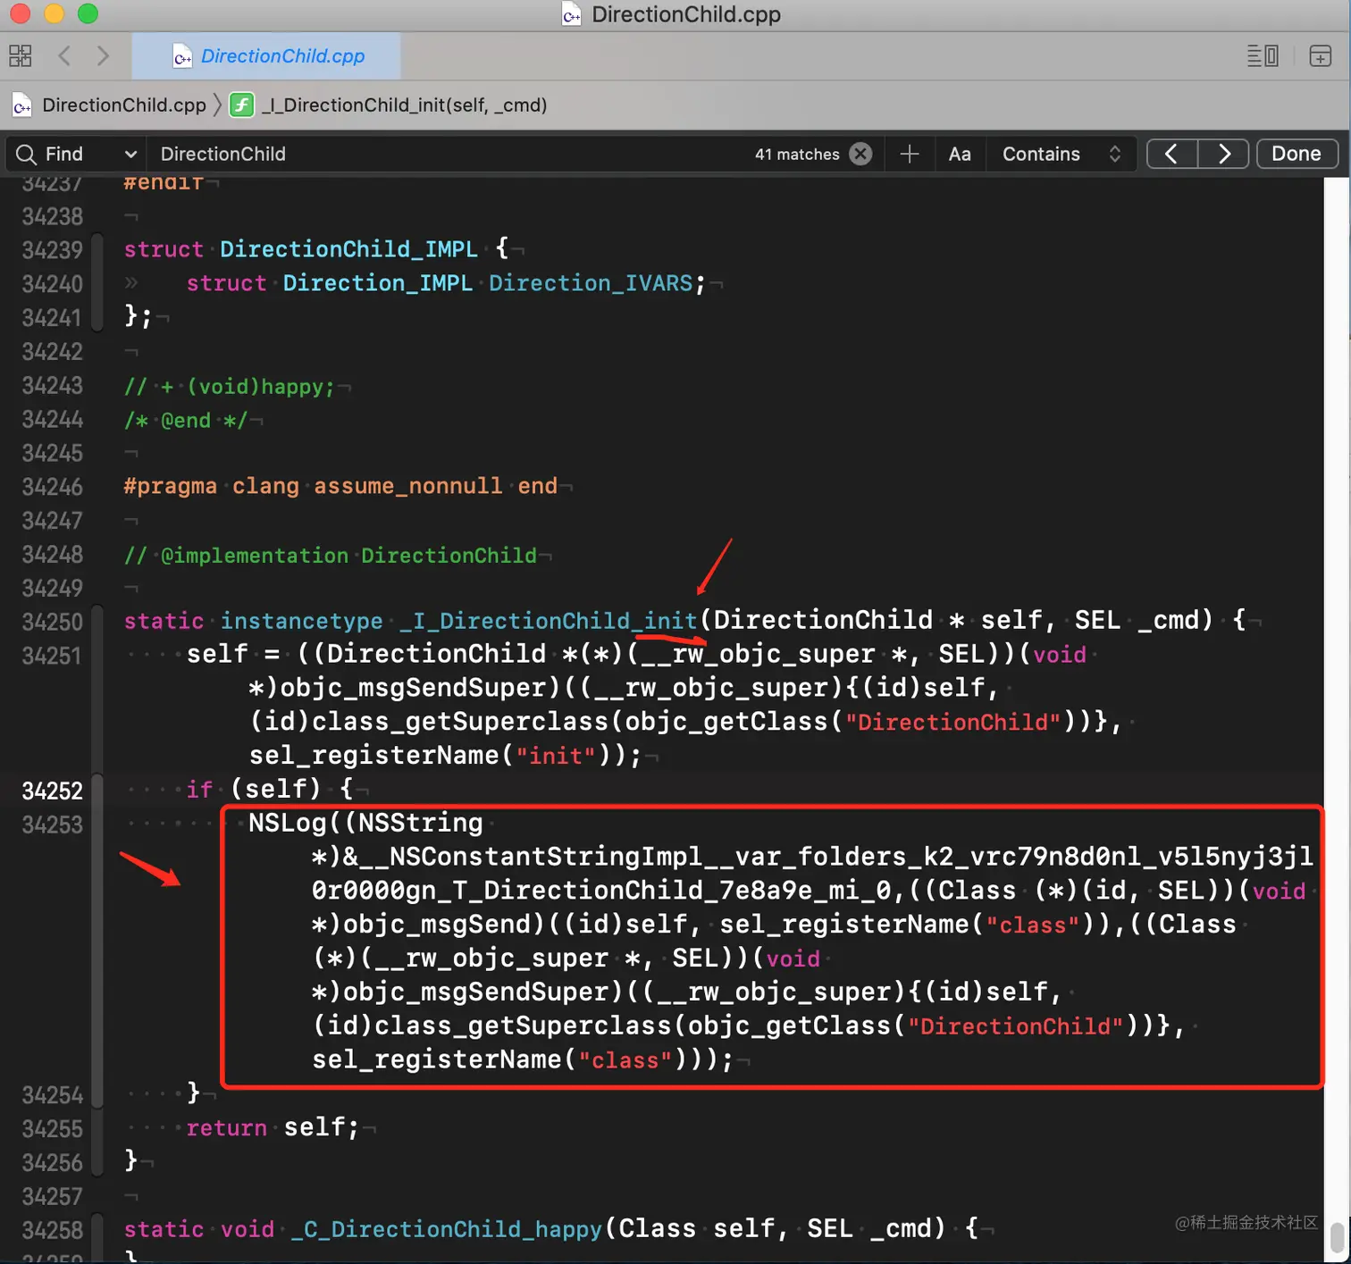Click the file icon in title bar
Viewport: 1351px width, 1264px height.
(572, 13)
